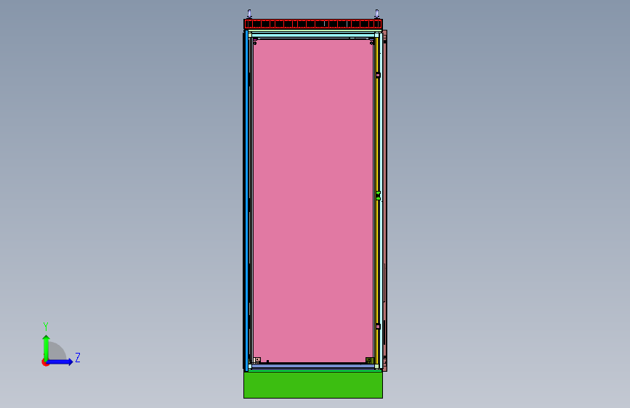Select the yellow vertical rail beside the panel

[x=377, y=201]
